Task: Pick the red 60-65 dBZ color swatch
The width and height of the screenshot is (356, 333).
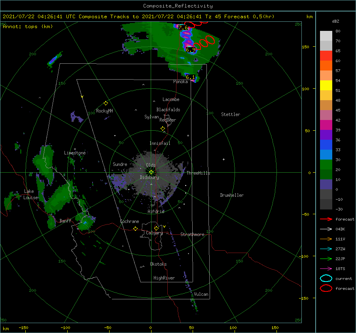Action: (326, 55)
